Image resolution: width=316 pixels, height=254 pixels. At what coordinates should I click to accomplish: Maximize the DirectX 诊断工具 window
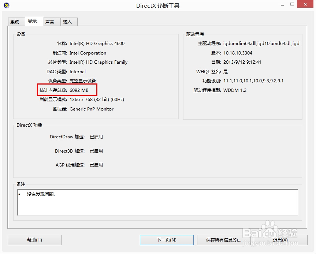[x=292, y=4]
